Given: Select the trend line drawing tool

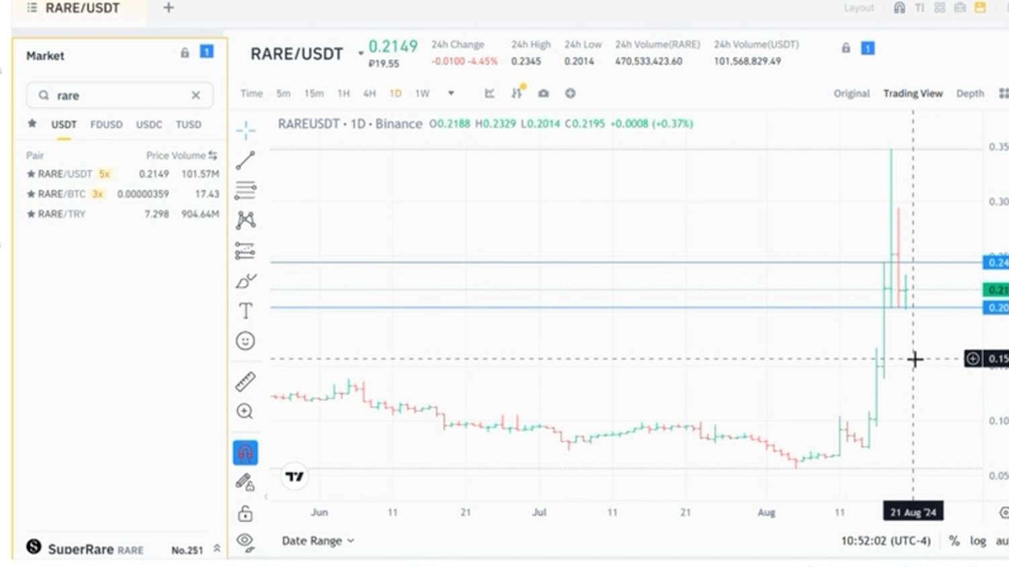Looking at the screenshot, I should pos(246,160).
